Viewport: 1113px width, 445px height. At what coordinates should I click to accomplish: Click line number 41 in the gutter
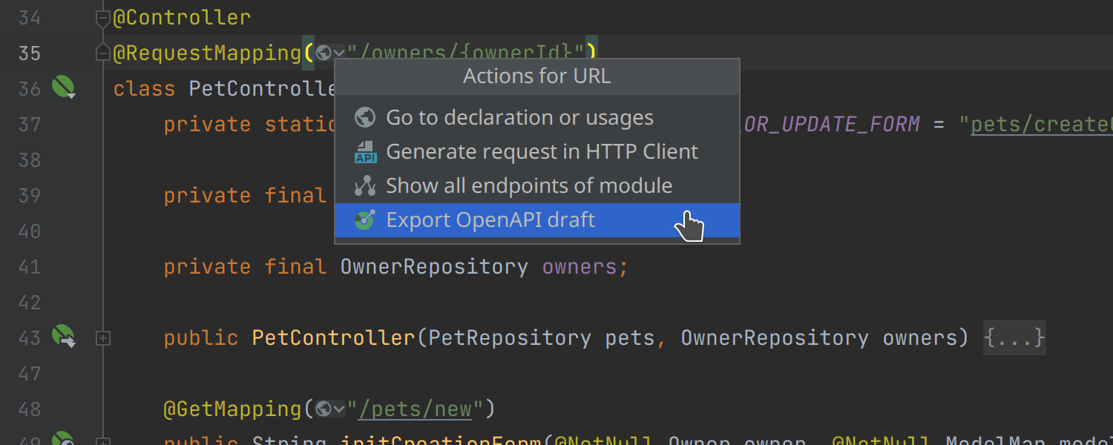pyautogui.click(x=30, y=267)
